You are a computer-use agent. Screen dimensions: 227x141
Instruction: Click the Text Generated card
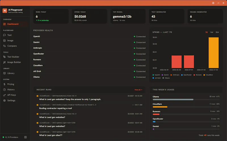tap(167, 16)
